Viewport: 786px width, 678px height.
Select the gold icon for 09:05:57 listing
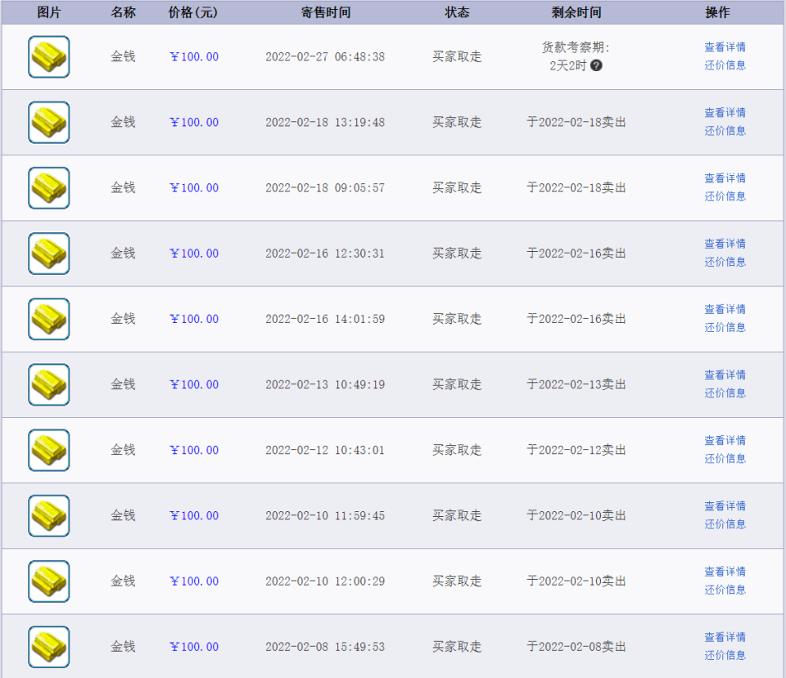point(49,188)
